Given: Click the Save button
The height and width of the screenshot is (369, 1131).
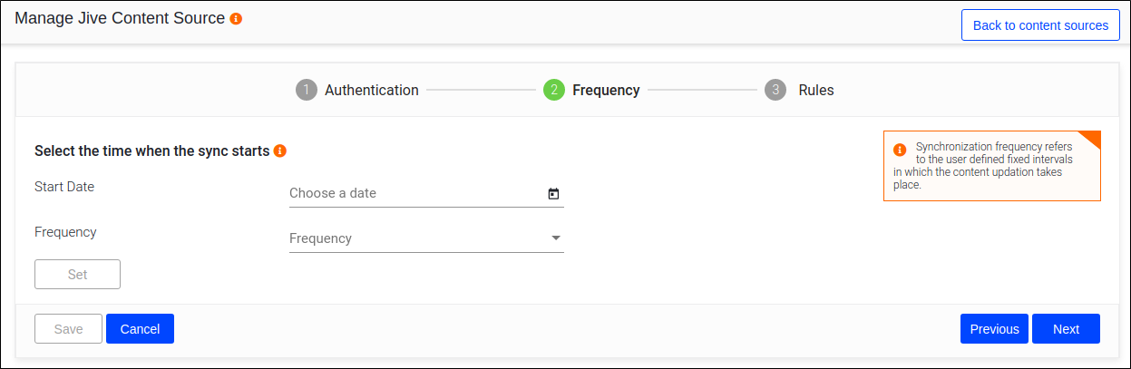Looking at the screenshot, I should [69, 329].
